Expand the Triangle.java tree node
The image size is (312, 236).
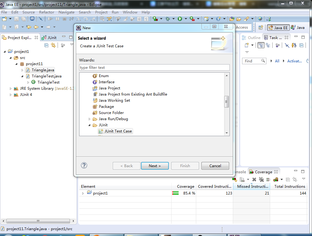click(x=22, y=70)
